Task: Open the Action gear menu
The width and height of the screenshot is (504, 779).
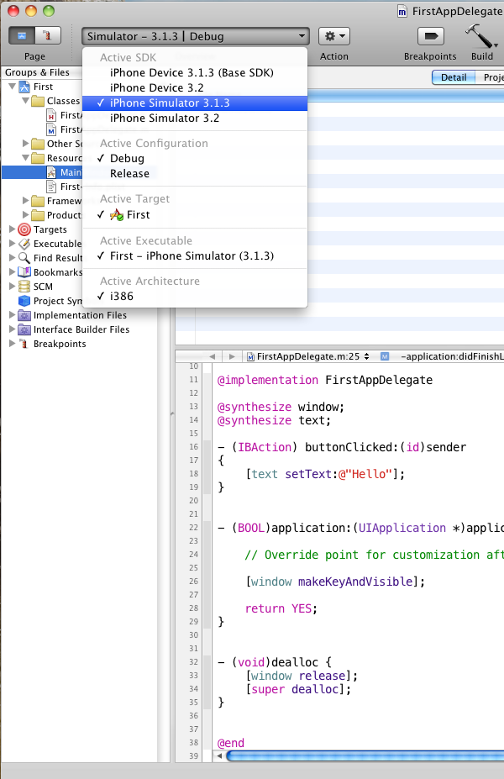Action: pos(334,36)
